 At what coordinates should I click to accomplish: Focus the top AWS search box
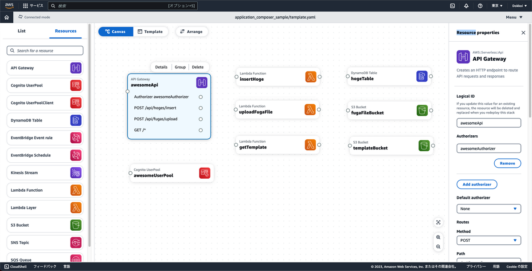(x=122, y=6)
